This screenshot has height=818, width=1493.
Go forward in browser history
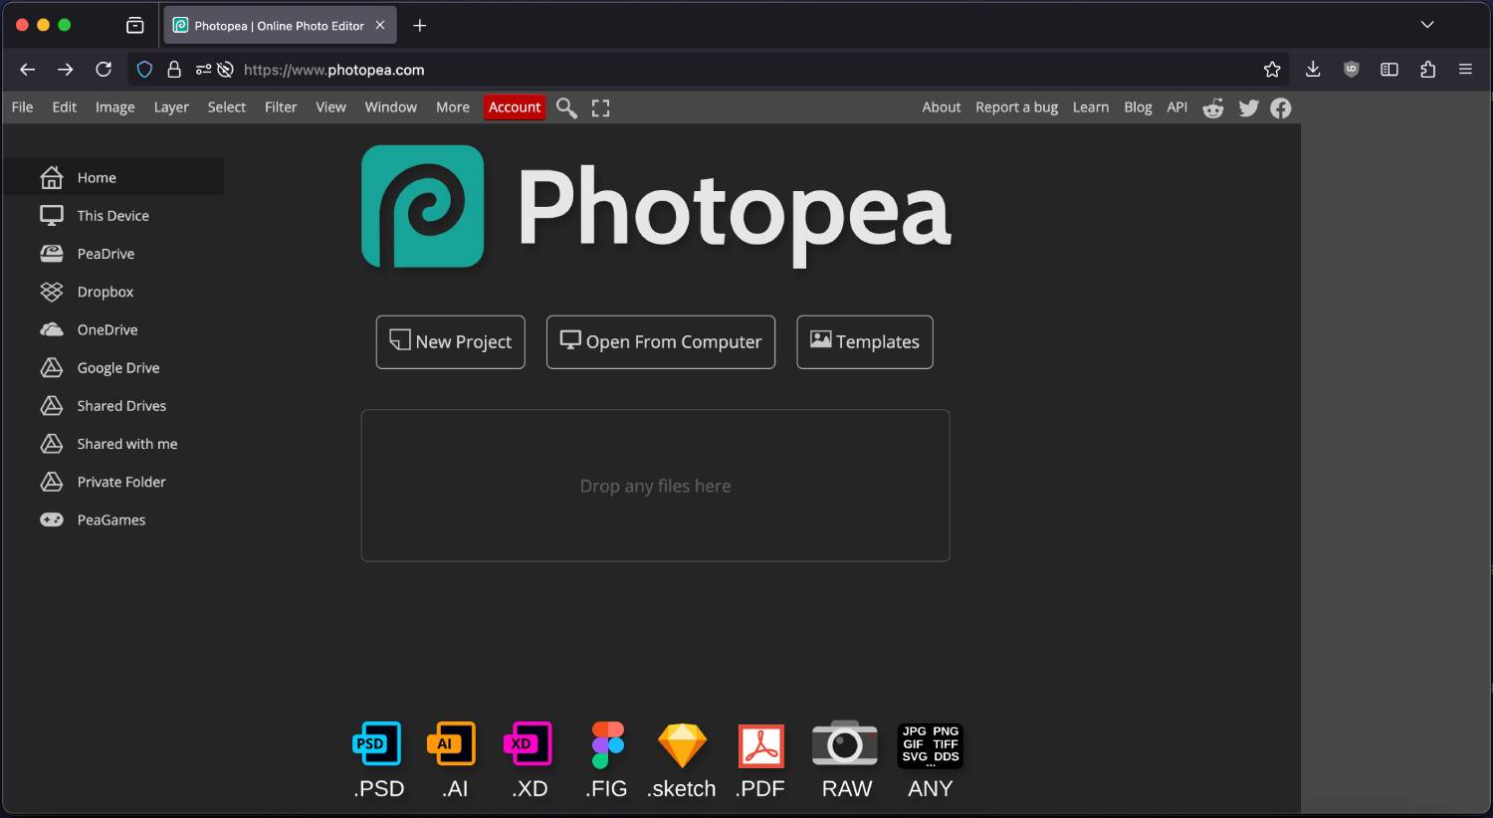[65, 70]
